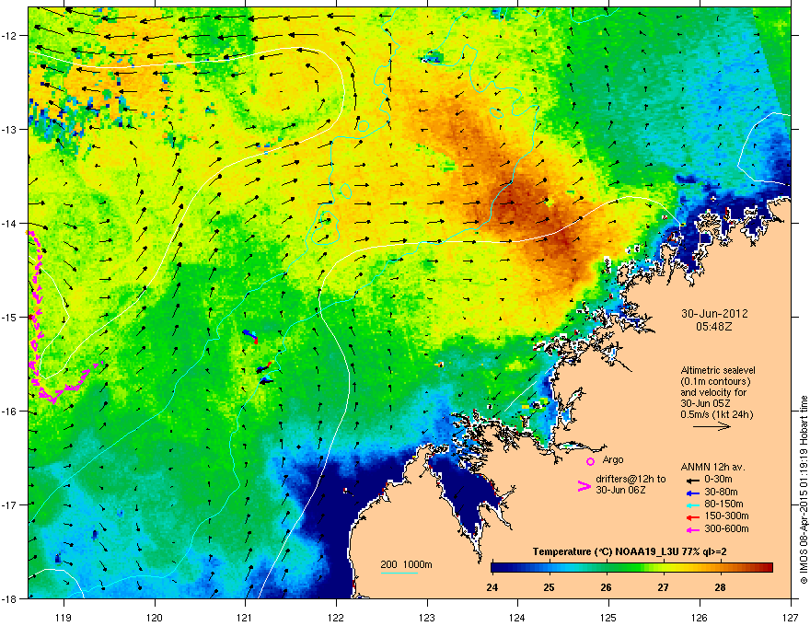Click the color bar tick label 24
The height and width of the screenshot is (626, 810).
[492, 587]
